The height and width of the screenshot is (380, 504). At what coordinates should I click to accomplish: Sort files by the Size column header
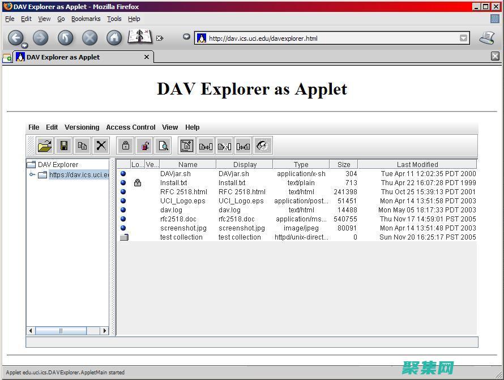click(343, 164)
